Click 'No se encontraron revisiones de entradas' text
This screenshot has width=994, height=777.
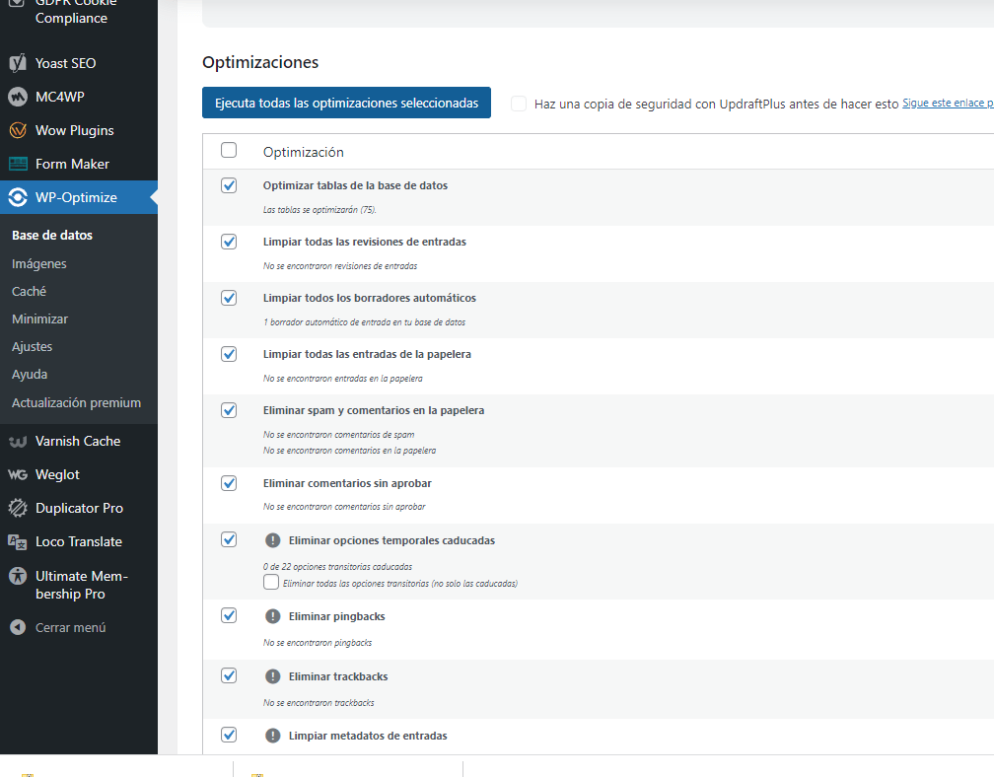pos(340,266)
